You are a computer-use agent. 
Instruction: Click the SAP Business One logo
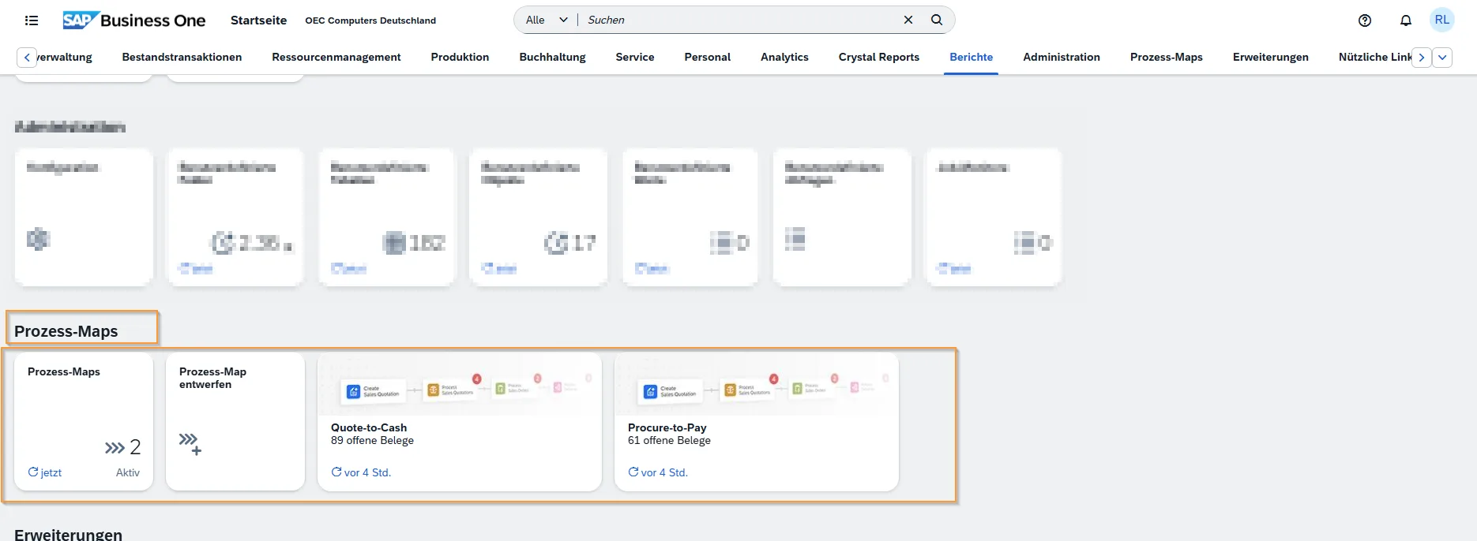pos(134,21)
